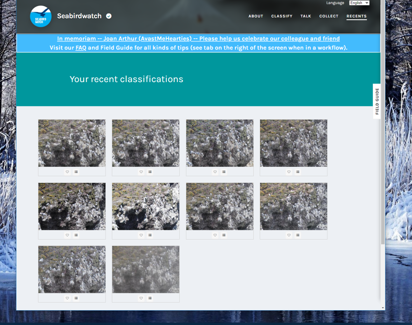Open the In memoriam Joan Arthur link
Image resolution: width=412 pixels, height=325 pixels.
tap(198, 39)
